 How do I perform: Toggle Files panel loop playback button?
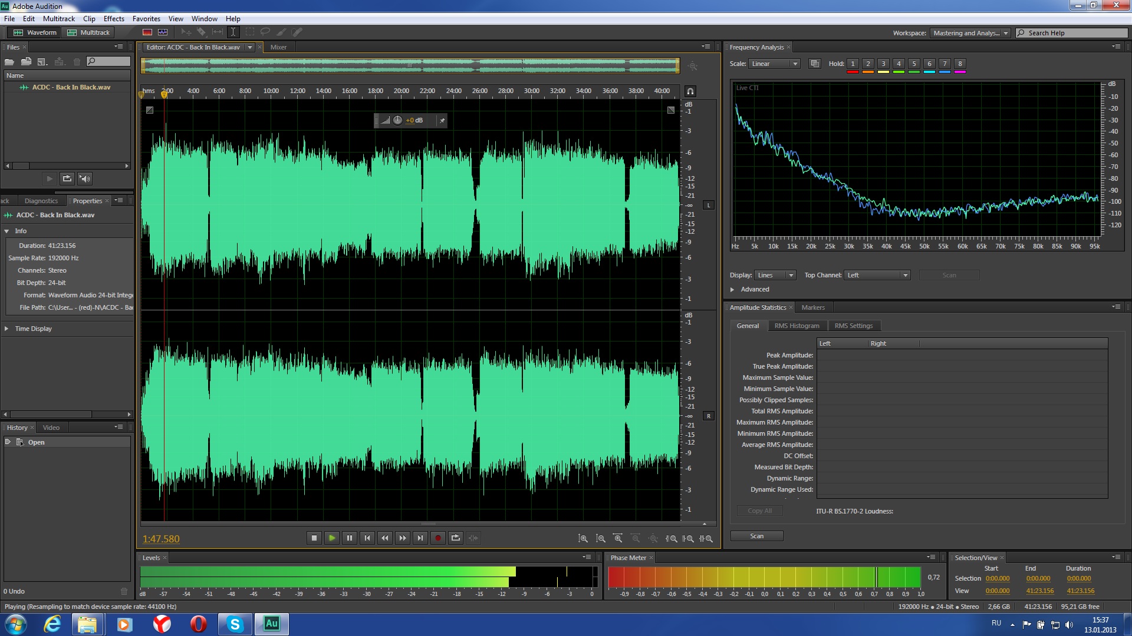pyautogui.click(x=67, y=178)
